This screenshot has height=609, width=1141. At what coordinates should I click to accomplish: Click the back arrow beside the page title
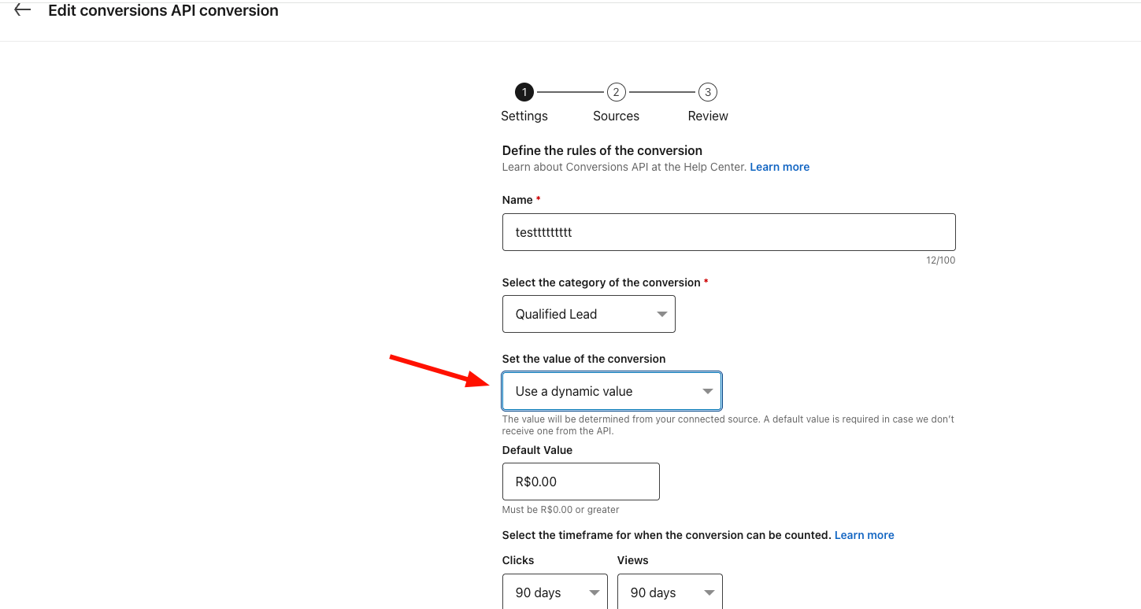click(23, 10)
